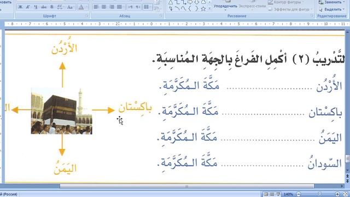Toggle italic formatting (К)

click(28, 7)
